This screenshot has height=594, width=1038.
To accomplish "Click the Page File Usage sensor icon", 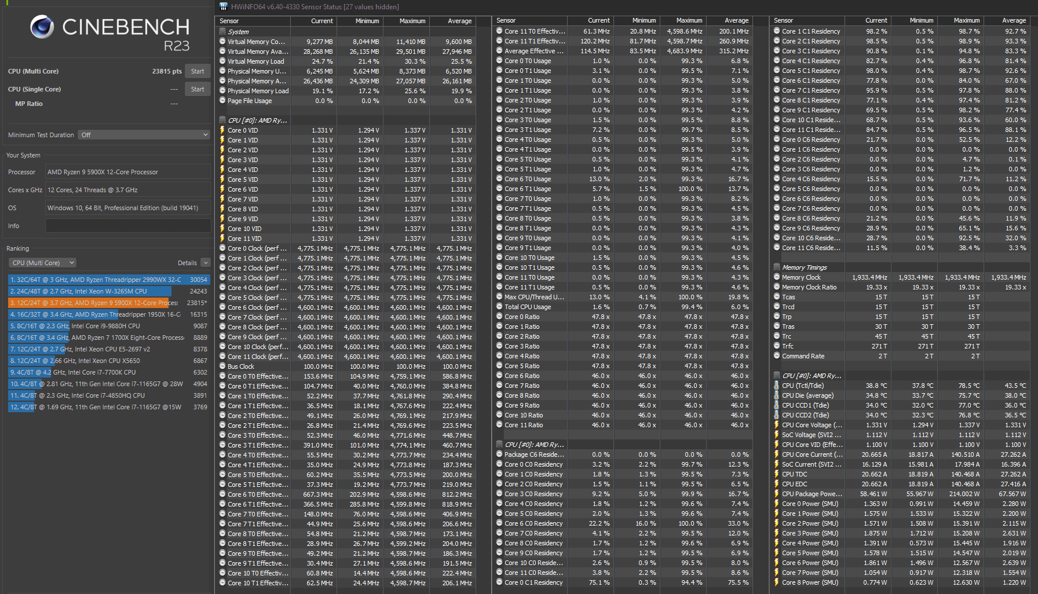I will 222,101.
